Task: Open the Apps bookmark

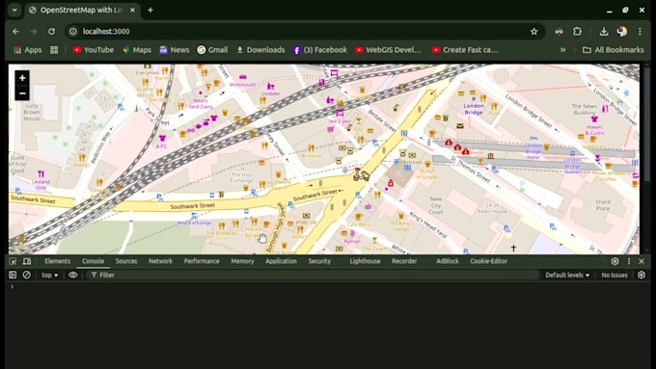Action: (x=28, y=50)
